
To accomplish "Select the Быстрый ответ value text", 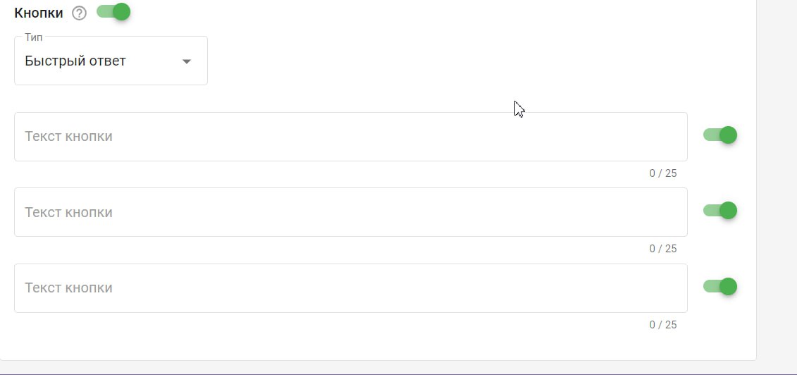I will (75, 61).
